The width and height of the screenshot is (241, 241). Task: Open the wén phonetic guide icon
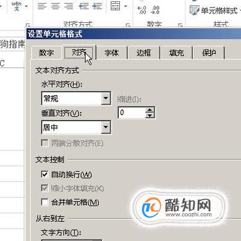pyautogui.click(x=17, y=6)
